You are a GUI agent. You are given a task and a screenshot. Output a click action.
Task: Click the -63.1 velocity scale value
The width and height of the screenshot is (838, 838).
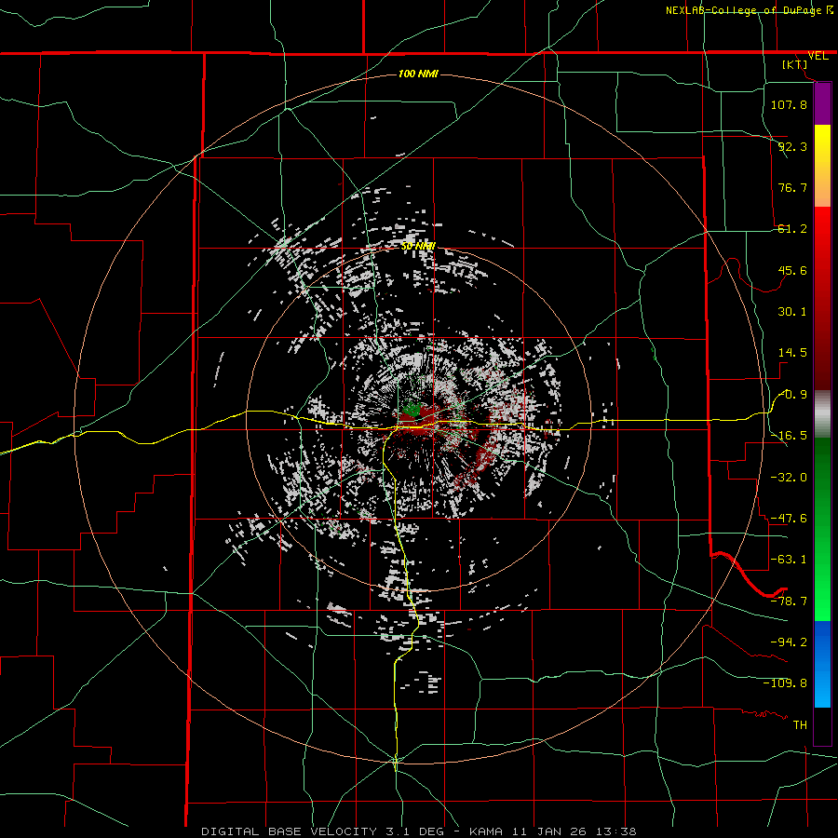coord(789,560)
